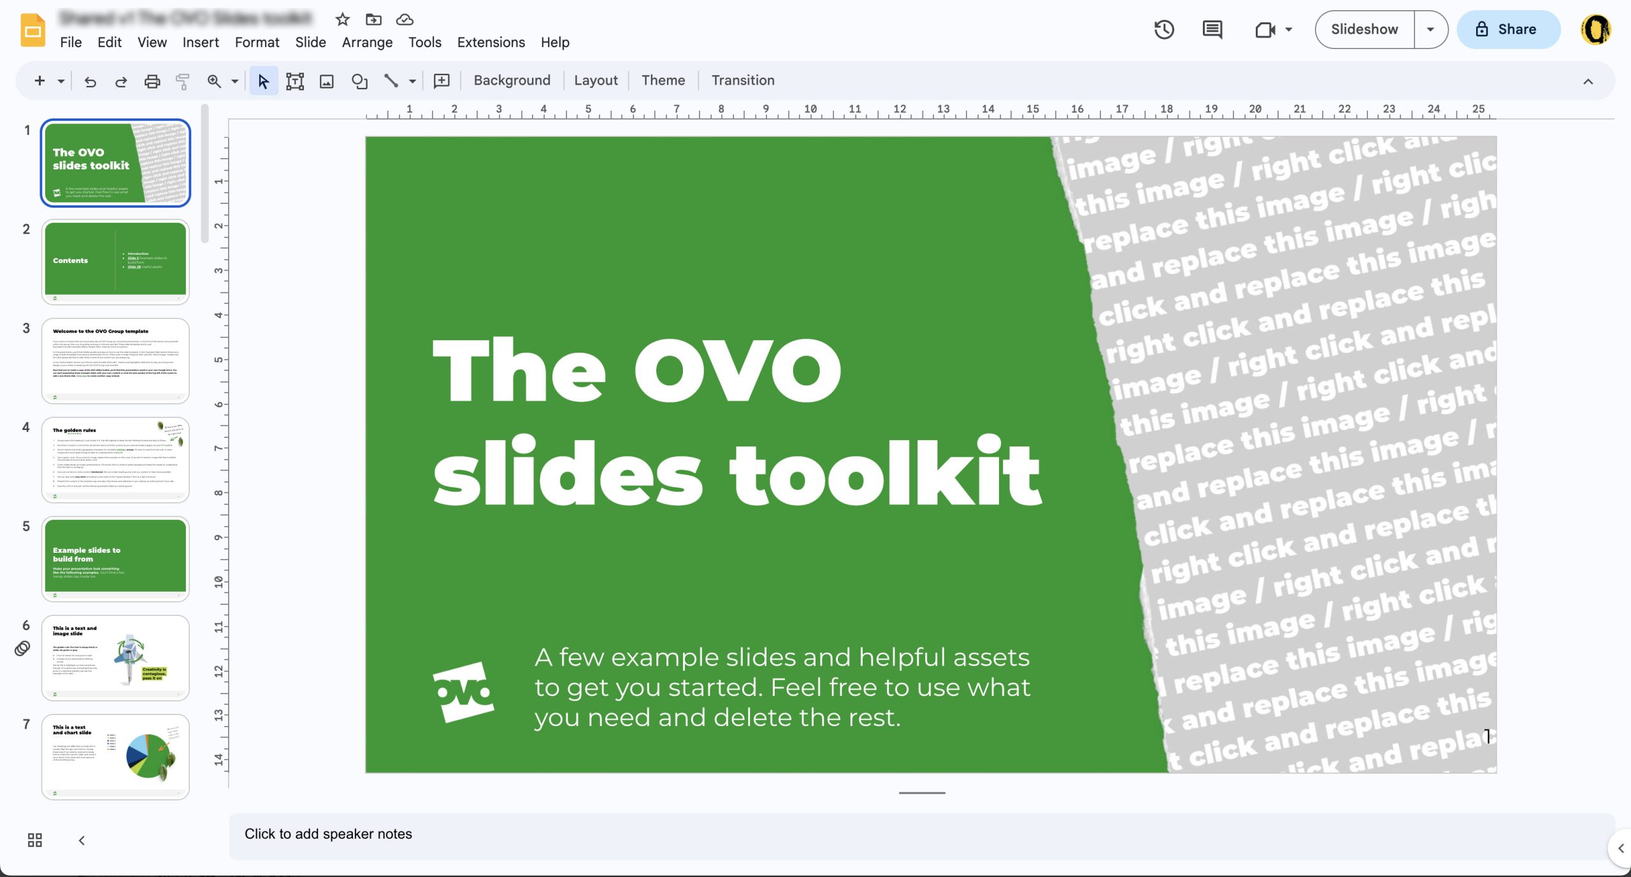
Task: Add a new slide with plus button
Action: (x=40, y=80)
